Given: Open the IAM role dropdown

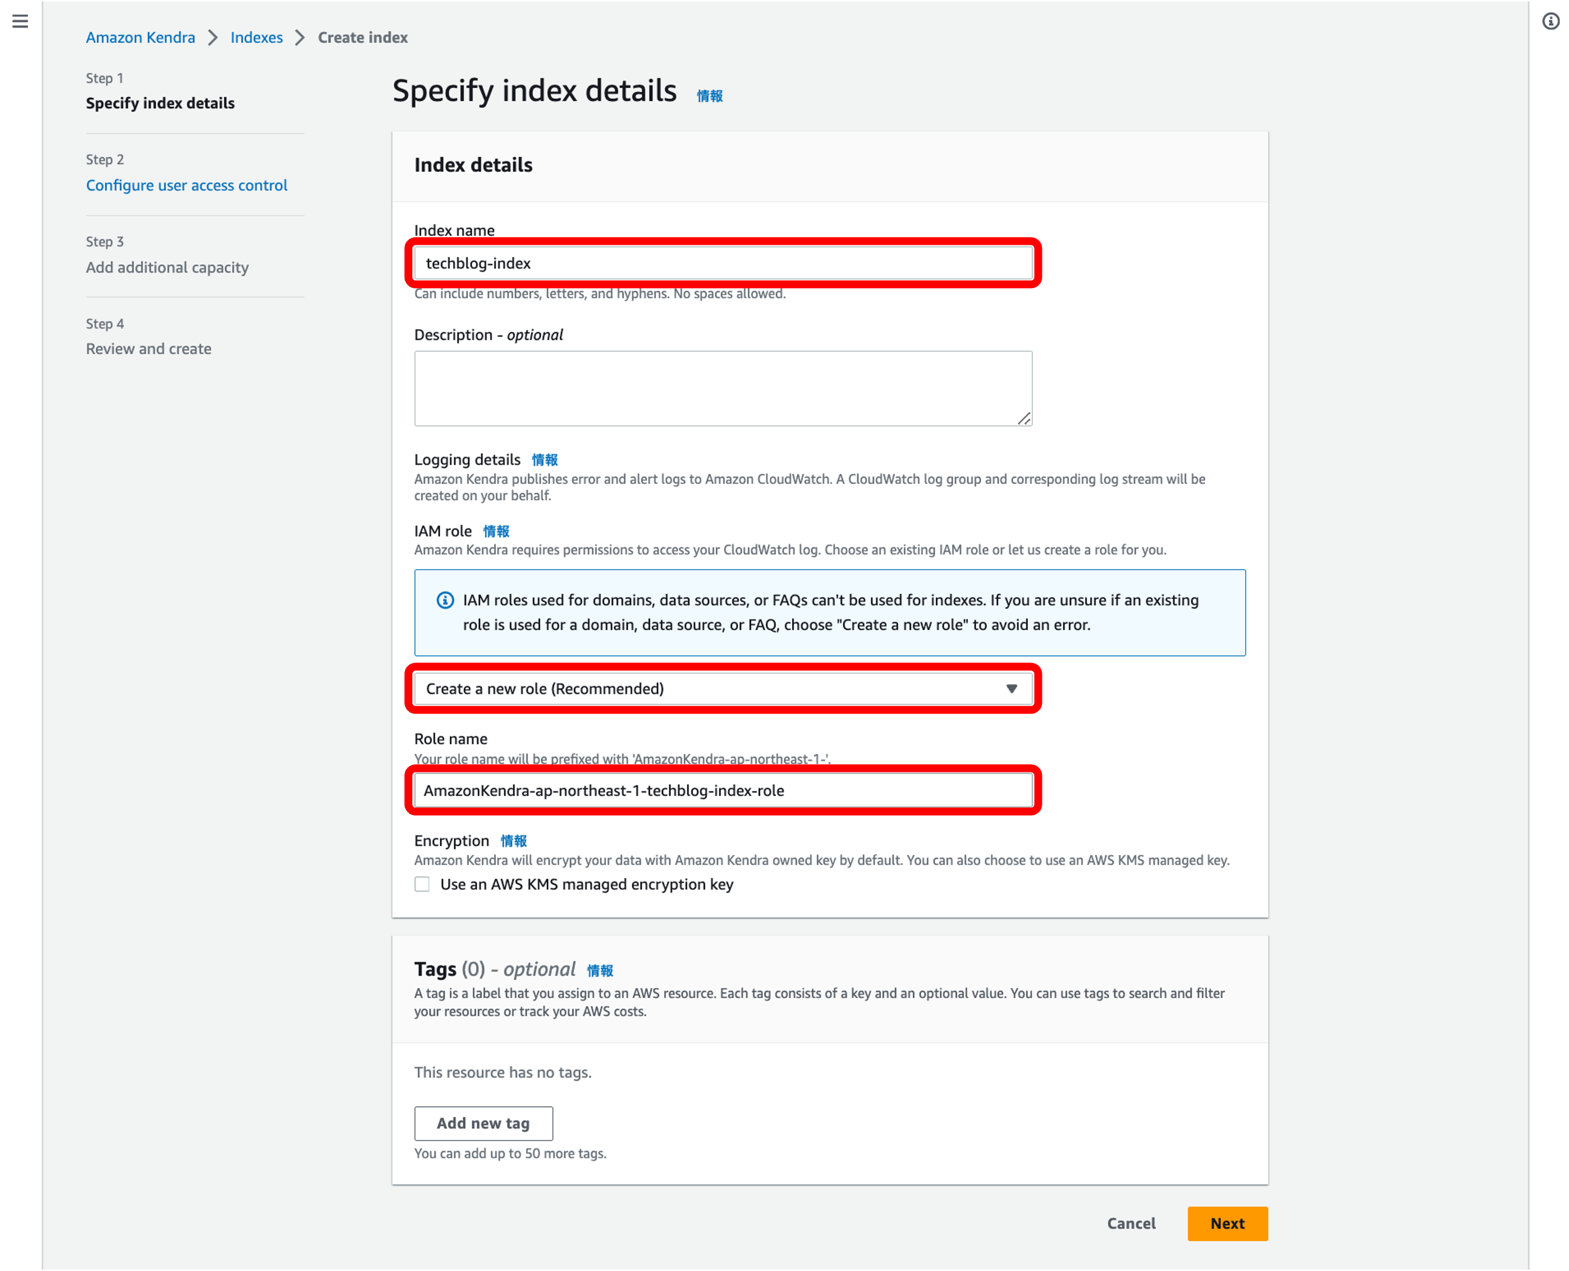Looking at the screenshot, I should tap(722, 689).
